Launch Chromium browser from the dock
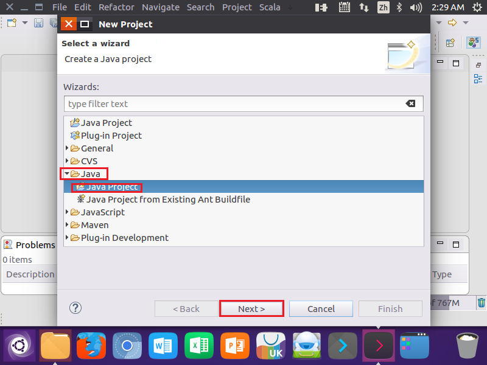This screenshot has width=487, height=365. [x=127, y=346]
